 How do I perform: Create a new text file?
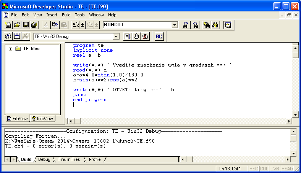tap(8, 25)
